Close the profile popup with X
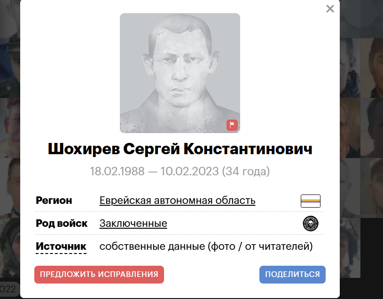This screenshot has width=383, height=299. tap(330, 9)
